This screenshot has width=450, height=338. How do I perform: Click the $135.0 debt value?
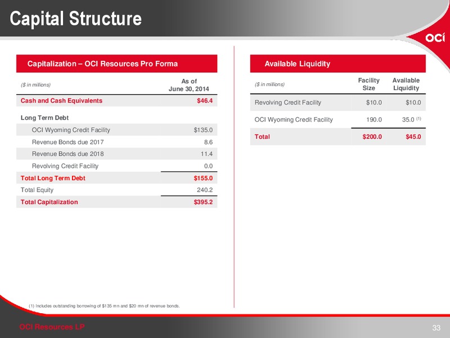(x=203, y=130)
